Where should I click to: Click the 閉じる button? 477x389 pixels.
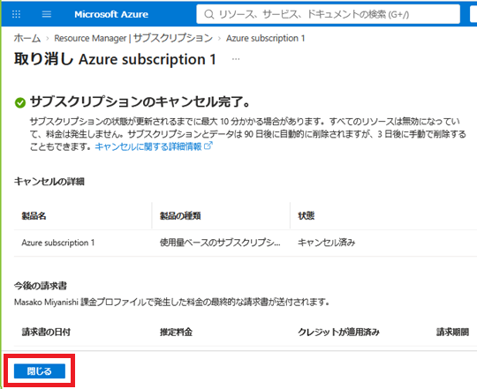pyautogui.click(x=40, y=371)
